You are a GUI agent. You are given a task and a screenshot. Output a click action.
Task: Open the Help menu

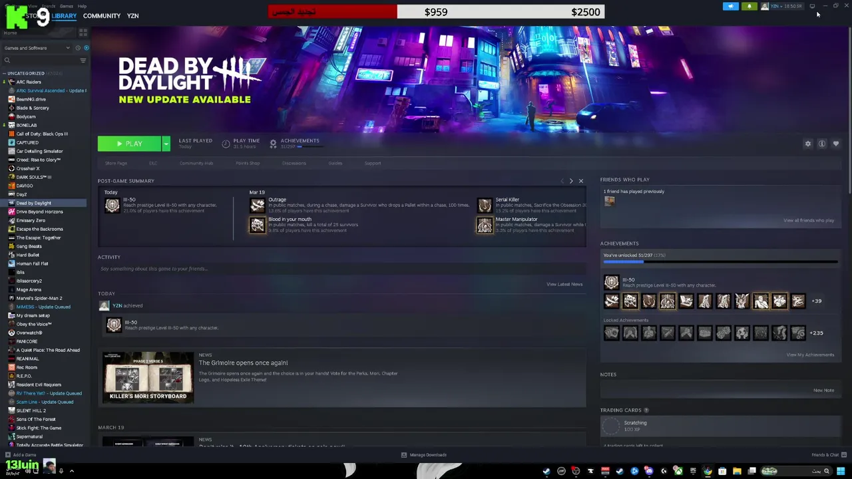[82, 6]
